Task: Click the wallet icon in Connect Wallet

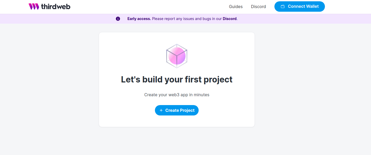Action: 283,7
